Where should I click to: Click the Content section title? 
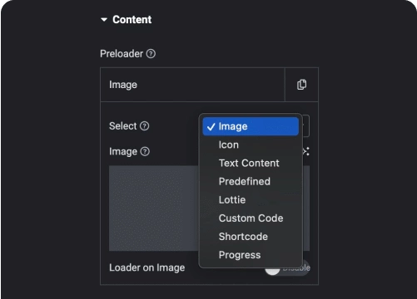(132, 20)
